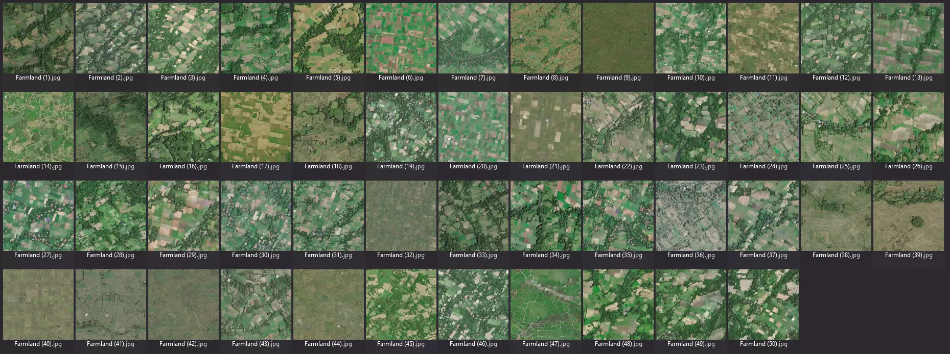Select the Farmland (30).jpg thumbnail
The width and height of the screenshot is (950, 354).
point(256,216)
